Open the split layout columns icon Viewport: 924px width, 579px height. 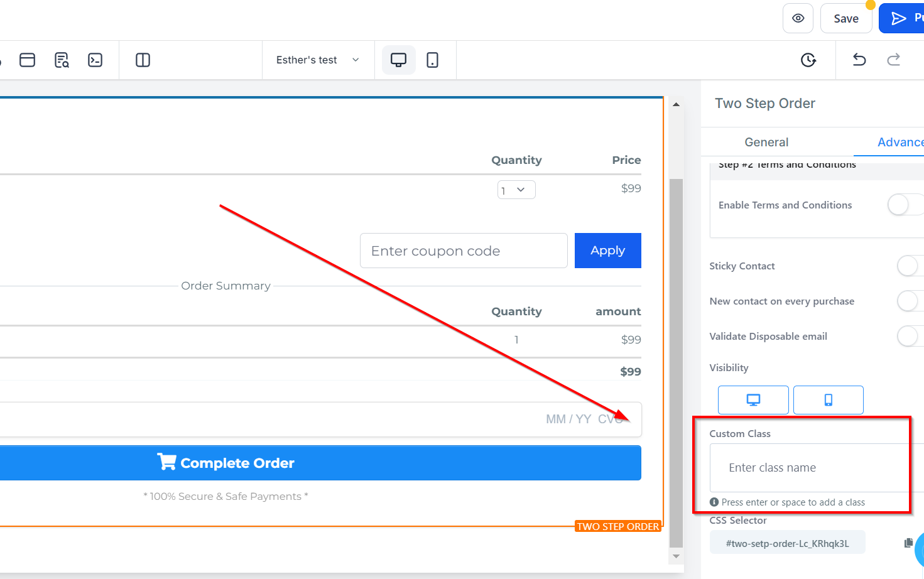coord(143,60)
